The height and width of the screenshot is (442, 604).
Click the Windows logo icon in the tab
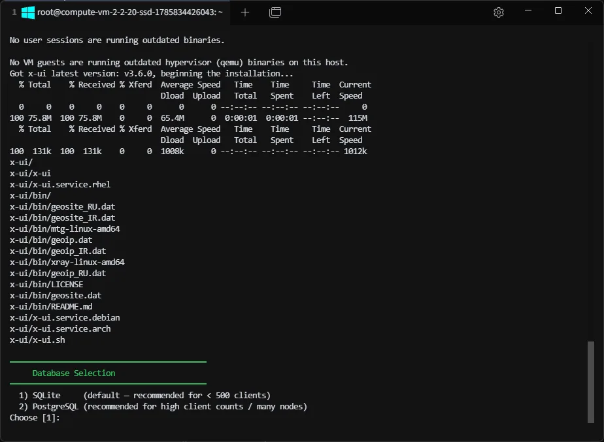pyautogui.click(x=28, y=12)
